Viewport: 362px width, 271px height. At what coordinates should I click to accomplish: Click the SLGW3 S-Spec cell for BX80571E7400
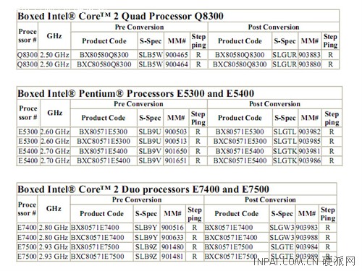pyautogui.click(x=282, y=228)
